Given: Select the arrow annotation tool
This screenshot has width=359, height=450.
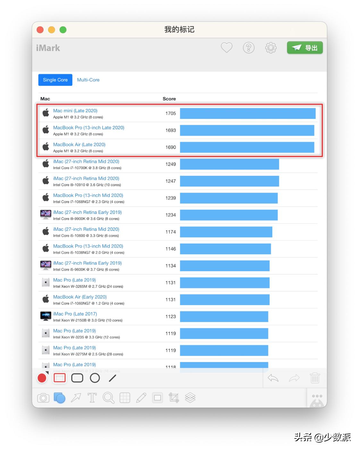Looking at the screenshot, I should 76,398.
